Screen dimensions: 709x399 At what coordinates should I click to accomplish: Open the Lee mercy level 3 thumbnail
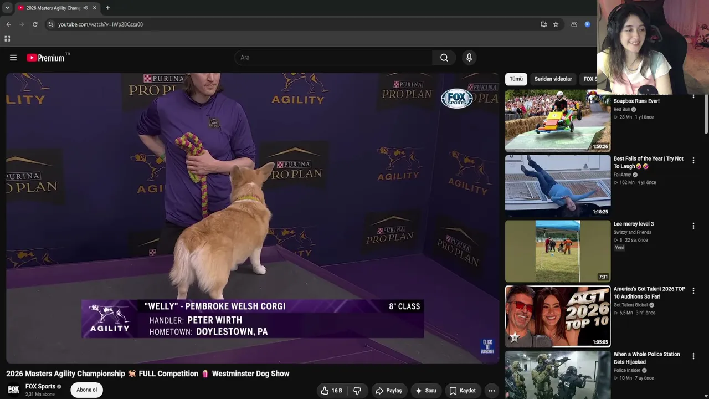[x=558, y=251]
